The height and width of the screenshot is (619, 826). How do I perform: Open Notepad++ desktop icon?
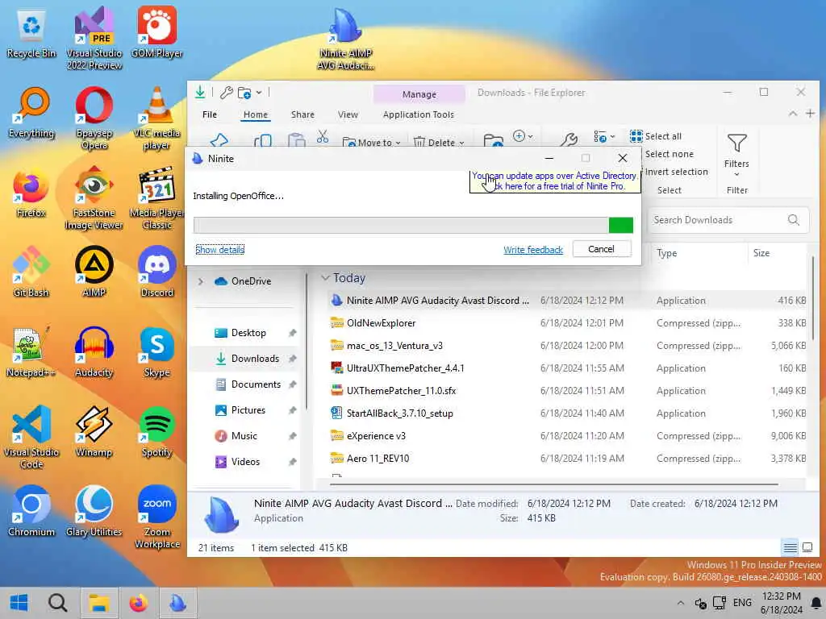[31, 351]
